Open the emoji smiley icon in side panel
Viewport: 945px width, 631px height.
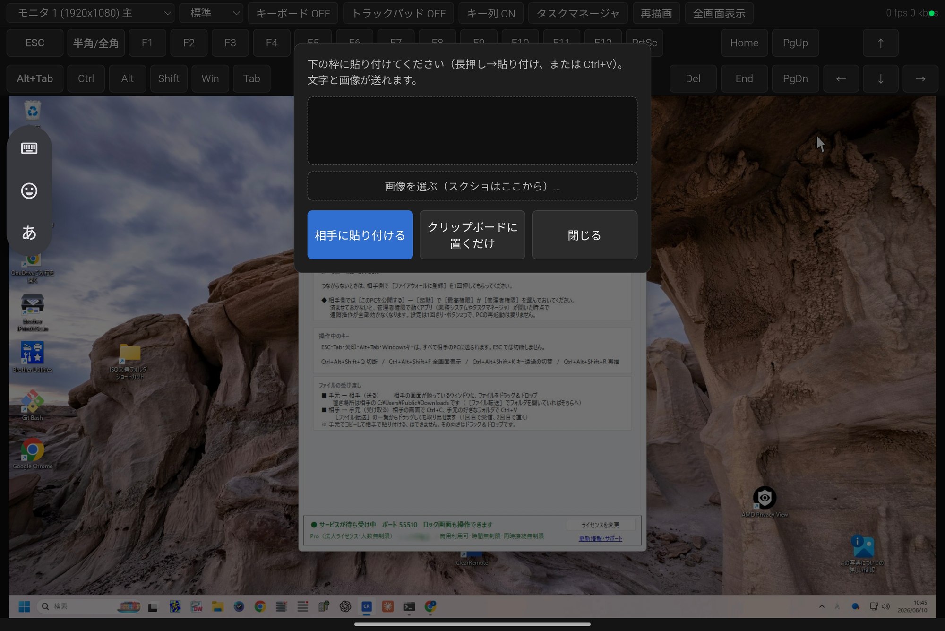point(29,190)
